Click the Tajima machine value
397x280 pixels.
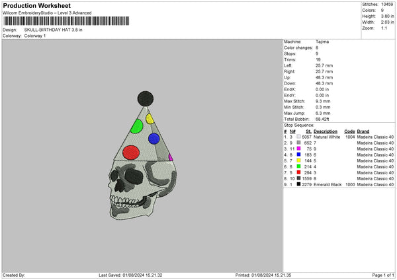tap(323, 42)
